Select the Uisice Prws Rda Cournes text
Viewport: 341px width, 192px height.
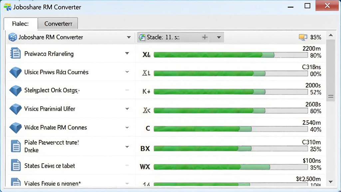point(56,72)
